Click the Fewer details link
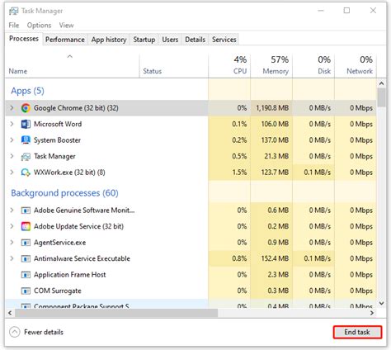The width and height of the screenshot is (391, 350). point(44,332)
